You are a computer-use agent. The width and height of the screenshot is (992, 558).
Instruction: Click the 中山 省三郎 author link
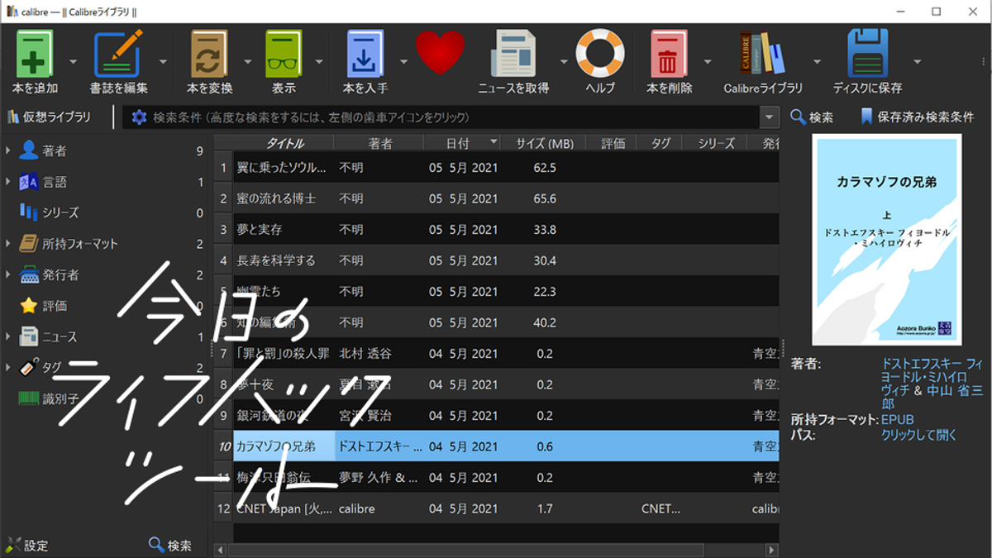(x=932, y=396)
